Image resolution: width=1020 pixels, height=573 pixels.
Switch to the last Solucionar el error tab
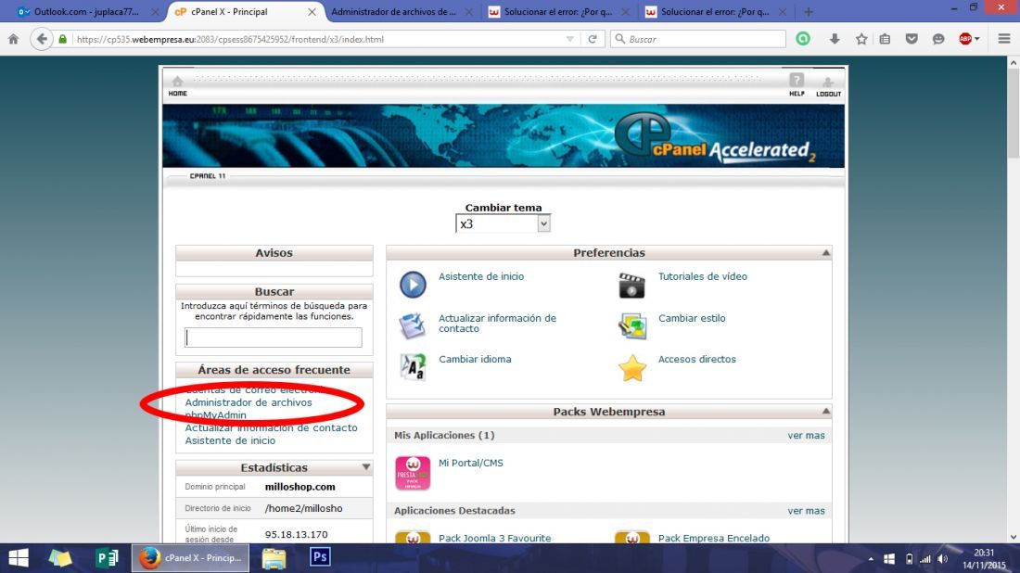715,12
